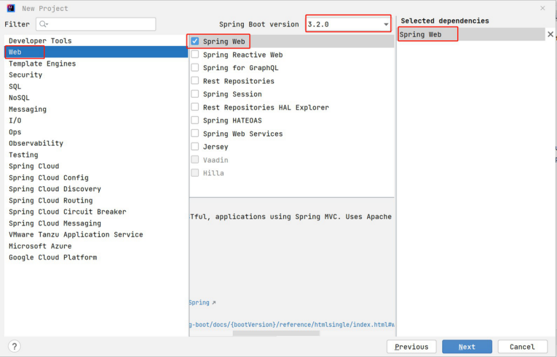This screenshot has height=357, width=557.
Task: Open the help question mark button
Action: pos(14,346)
